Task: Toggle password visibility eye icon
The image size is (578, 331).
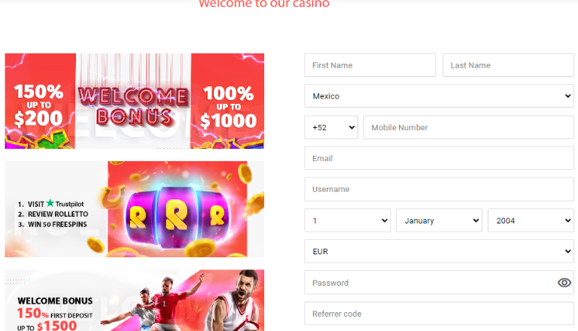Action: 564,283
